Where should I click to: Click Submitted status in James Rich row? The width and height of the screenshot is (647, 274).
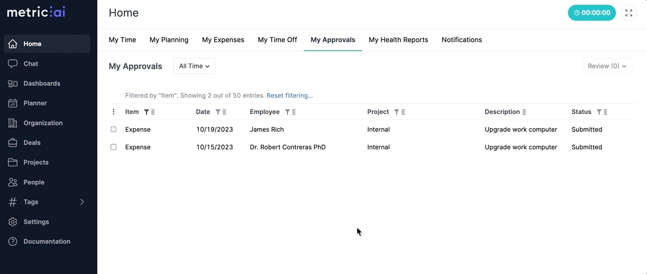(x=587, y=129)
